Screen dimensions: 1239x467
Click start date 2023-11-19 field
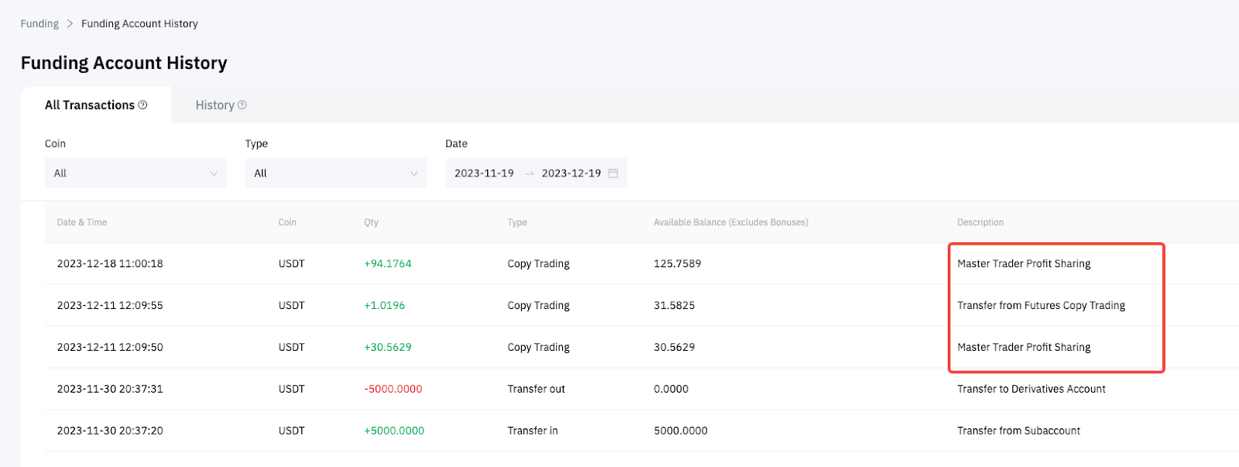coord(484,173)
